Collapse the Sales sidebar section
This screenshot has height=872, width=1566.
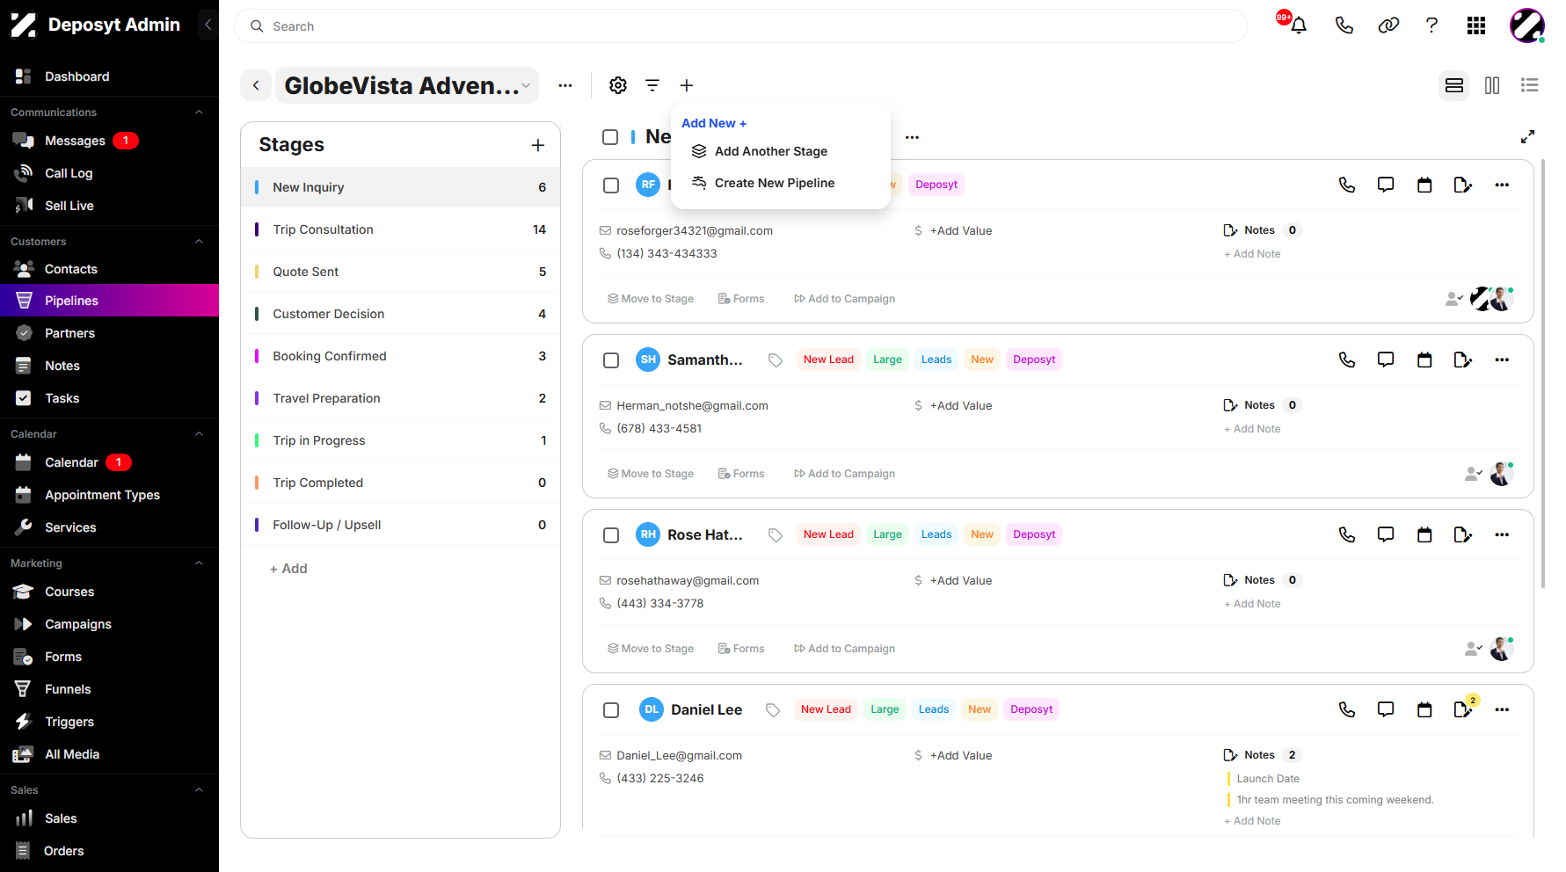click(x=199, y=790)
